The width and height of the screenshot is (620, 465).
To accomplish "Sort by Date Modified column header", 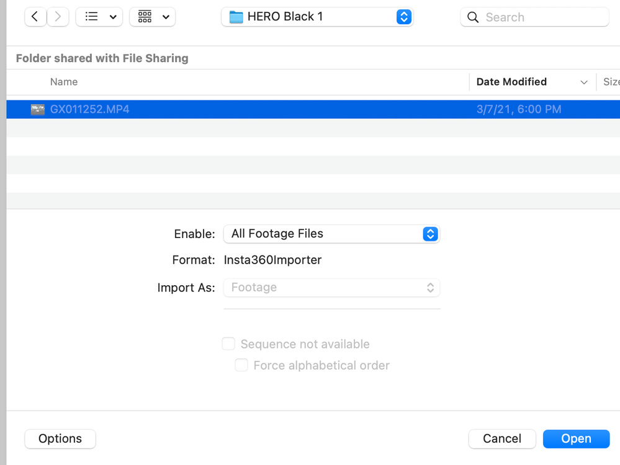I will (x=511, y=82).
